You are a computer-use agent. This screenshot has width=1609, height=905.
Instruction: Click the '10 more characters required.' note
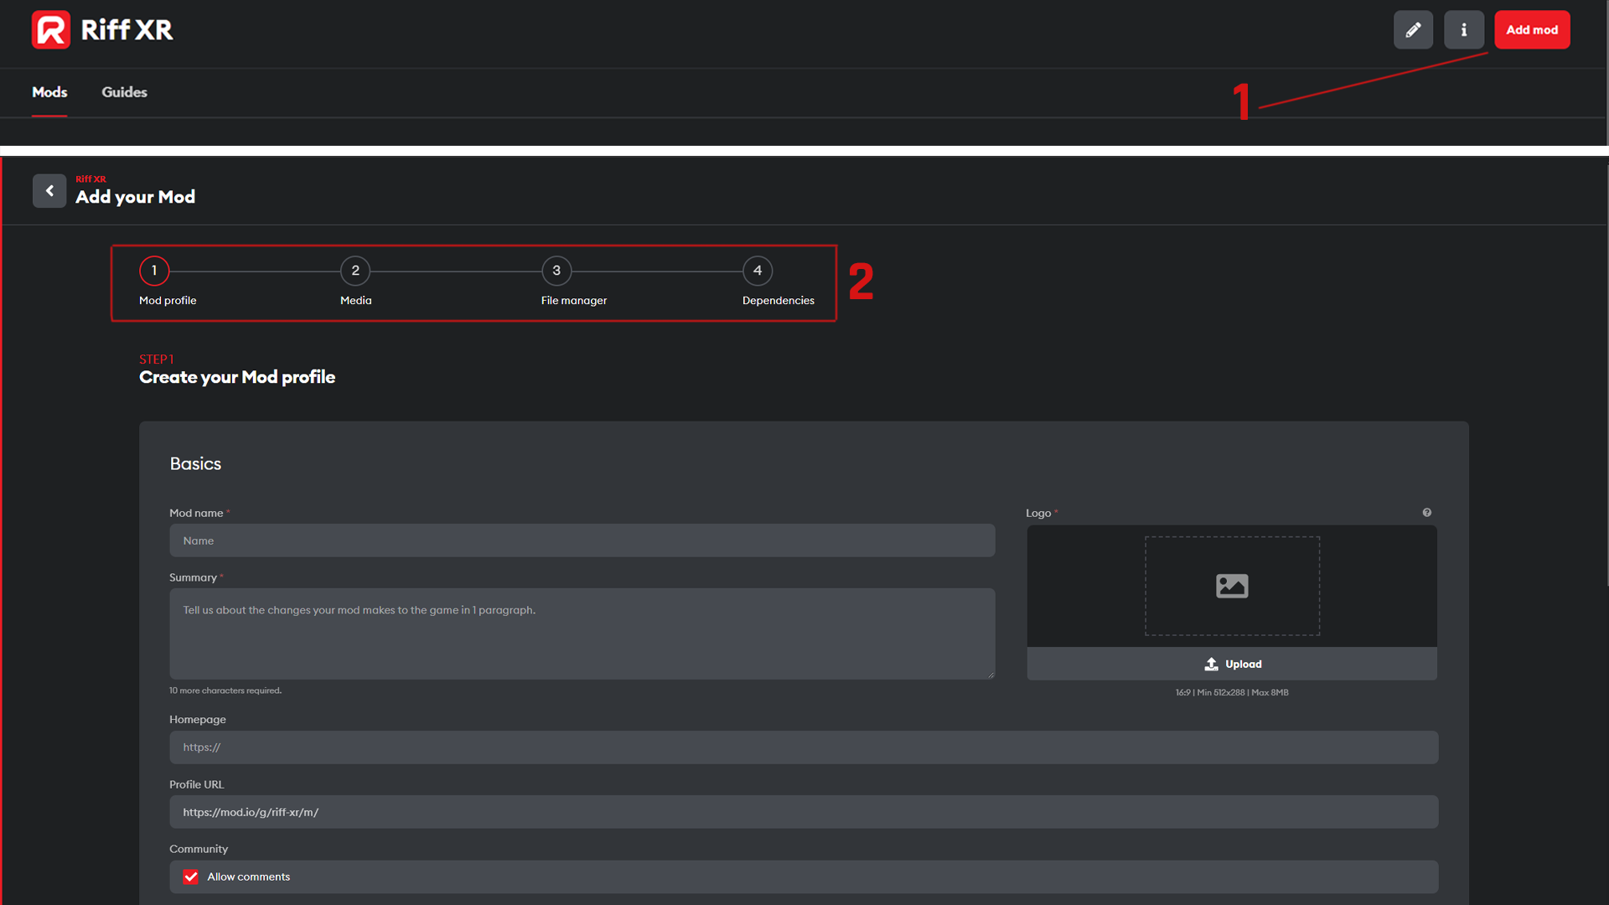[225, 690]
